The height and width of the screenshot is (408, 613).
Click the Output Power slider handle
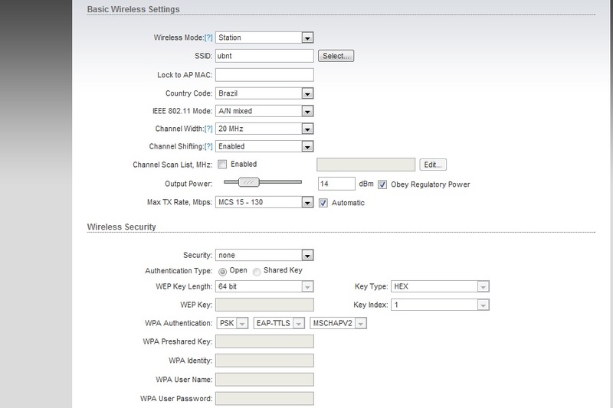[x=248, y=182]
